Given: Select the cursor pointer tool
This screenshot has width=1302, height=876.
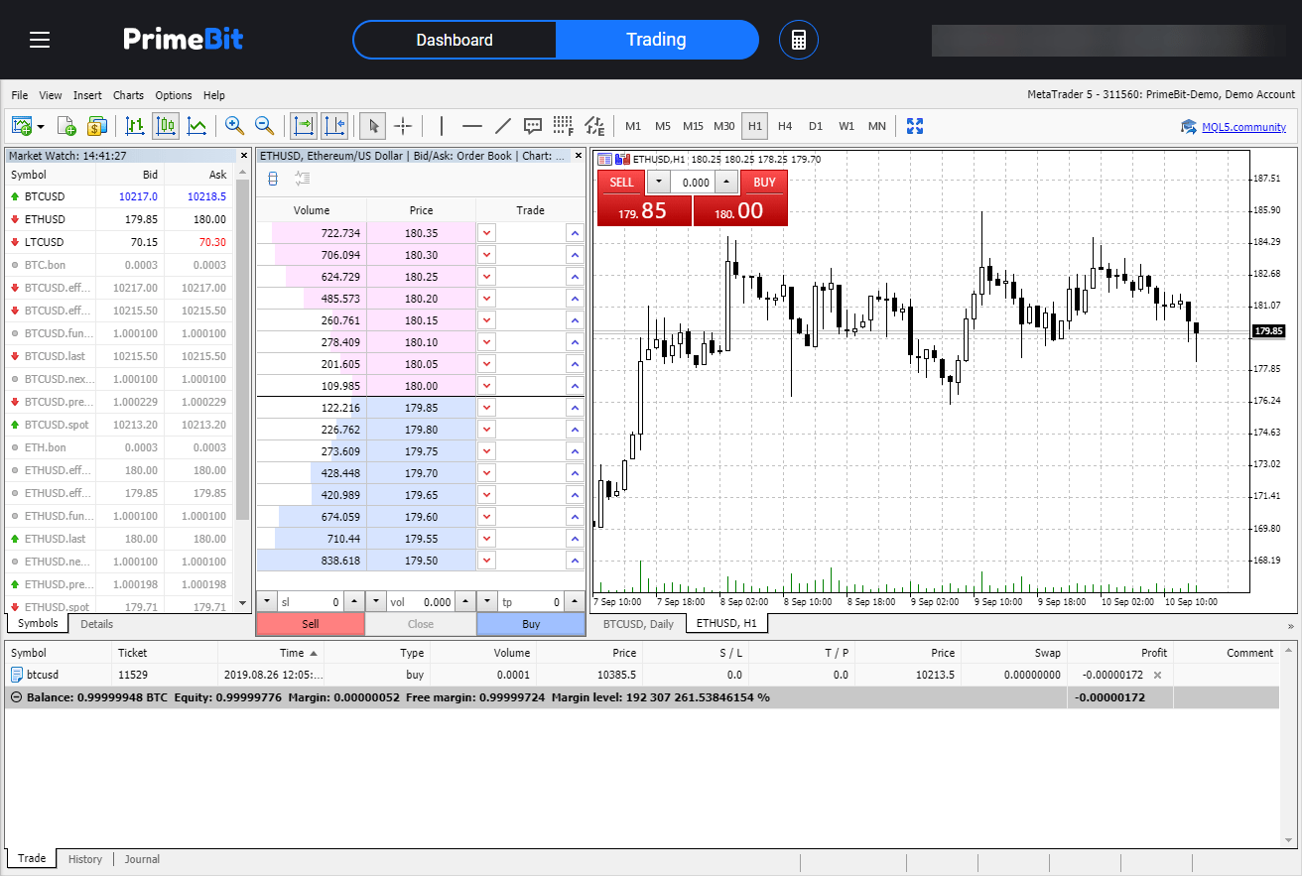Looking at the screenshot, I should tap(373, 126).
